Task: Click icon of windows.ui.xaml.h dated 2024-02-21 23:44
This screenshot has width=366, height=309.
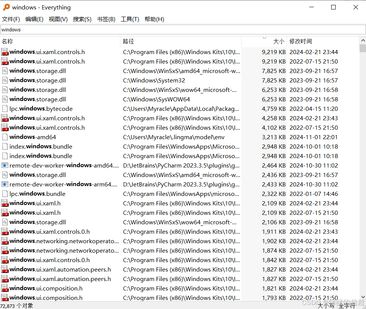Action: point(5,203)
